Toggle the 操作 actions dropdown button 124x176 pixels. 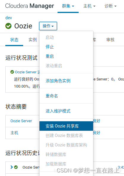(x=48, y=26)
